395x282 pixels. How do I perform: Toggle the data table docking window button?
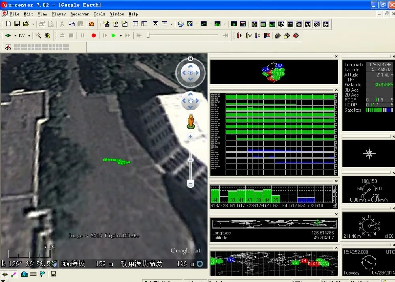click(290, 24)
